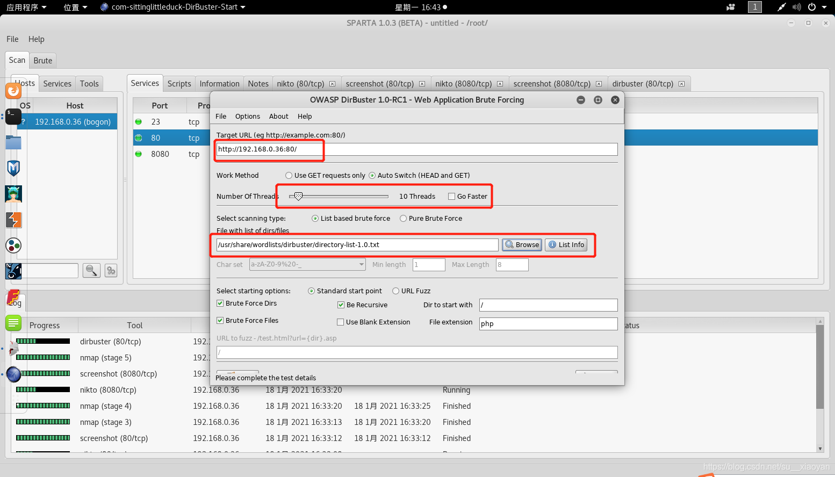Viewport: 835px width, 477px height.
Task: Launch Burp Suite from the dock
Action: click(x=13, y=220)
